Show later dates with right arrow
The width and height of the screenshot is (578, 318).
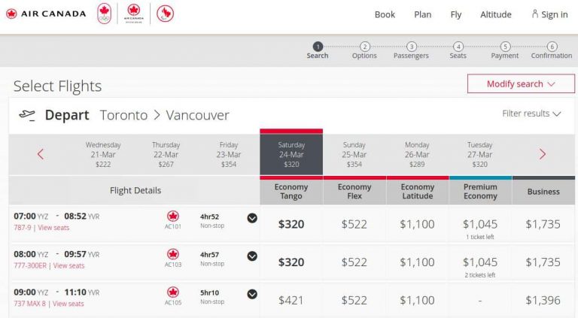pos(542,154)
